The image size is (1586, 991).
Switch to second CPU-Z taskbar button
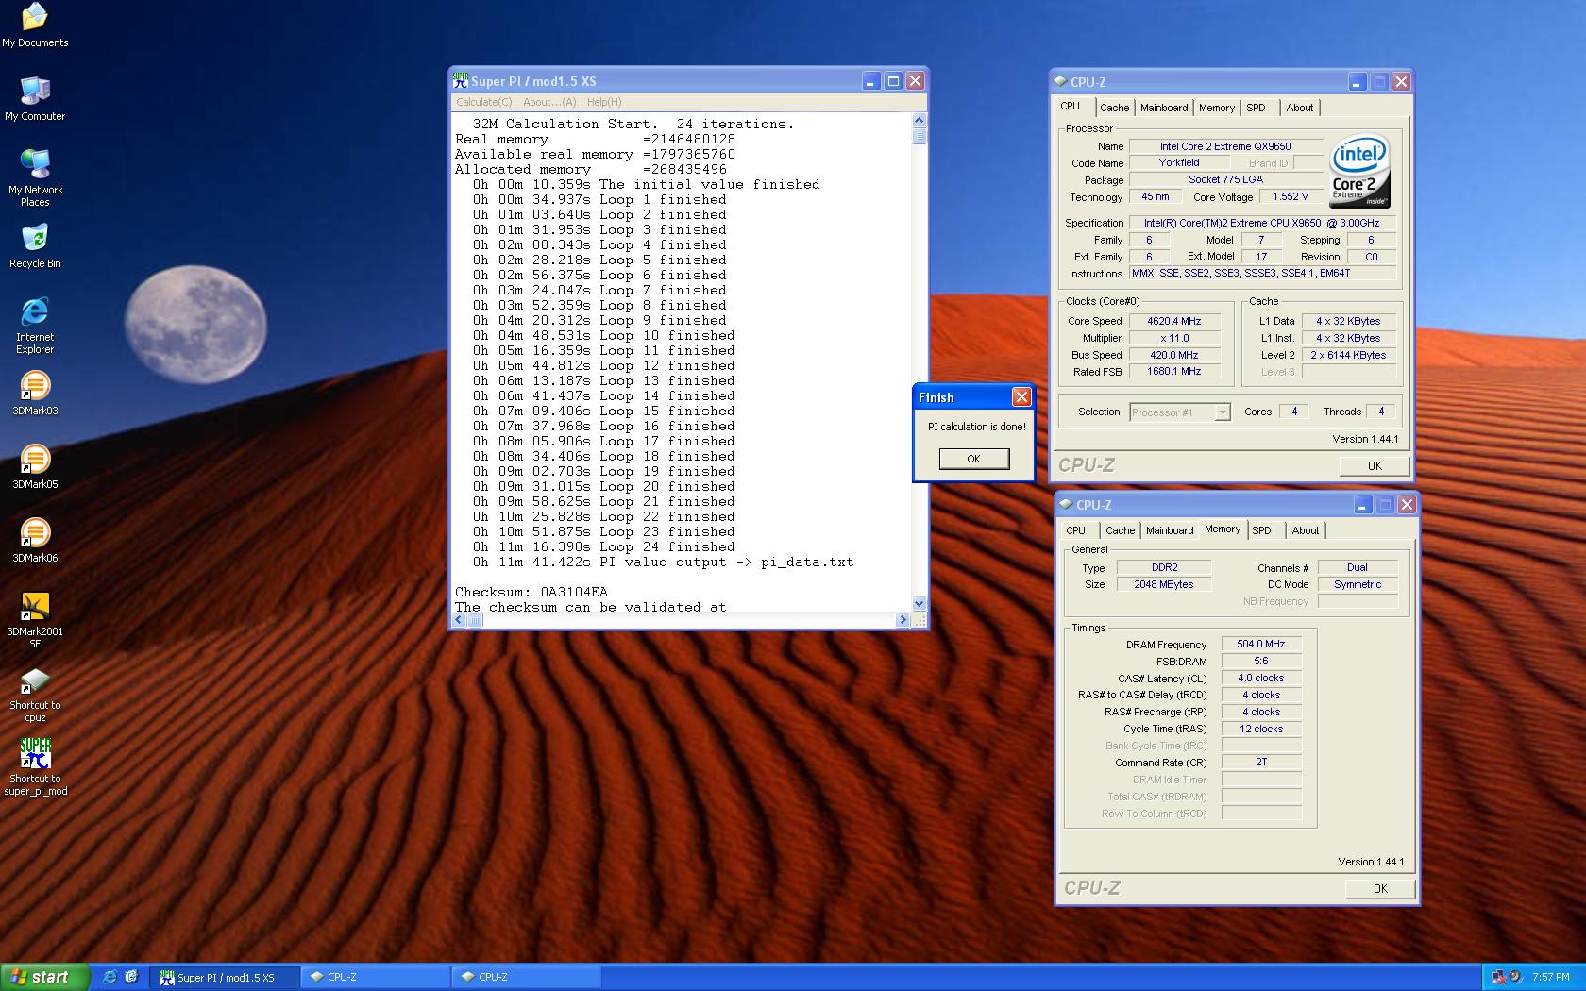click(527, 977)
